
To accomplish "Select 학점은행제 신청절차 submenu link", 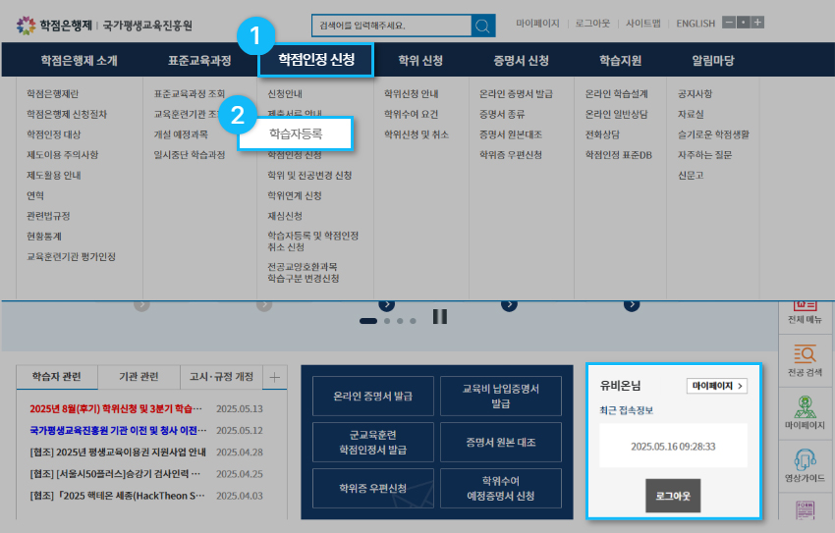I will click(x=67, y=114).
